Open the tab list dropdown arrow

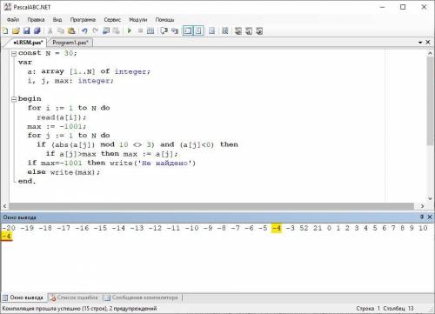point(420,43)
